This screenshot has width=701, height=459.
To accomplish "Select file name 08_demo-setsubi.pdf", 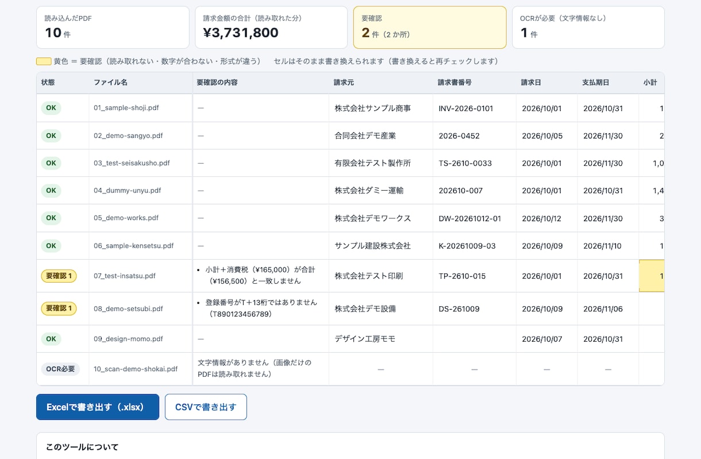I will [x=128, y=308].
